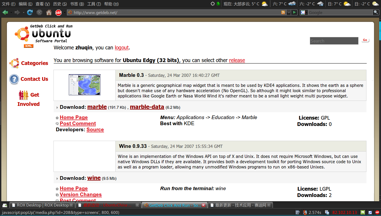Image resolution: width=381 pixels, height=216 pixels.
Task: Click the edit note icon in status bar
Action: click(x=298, y=212)
